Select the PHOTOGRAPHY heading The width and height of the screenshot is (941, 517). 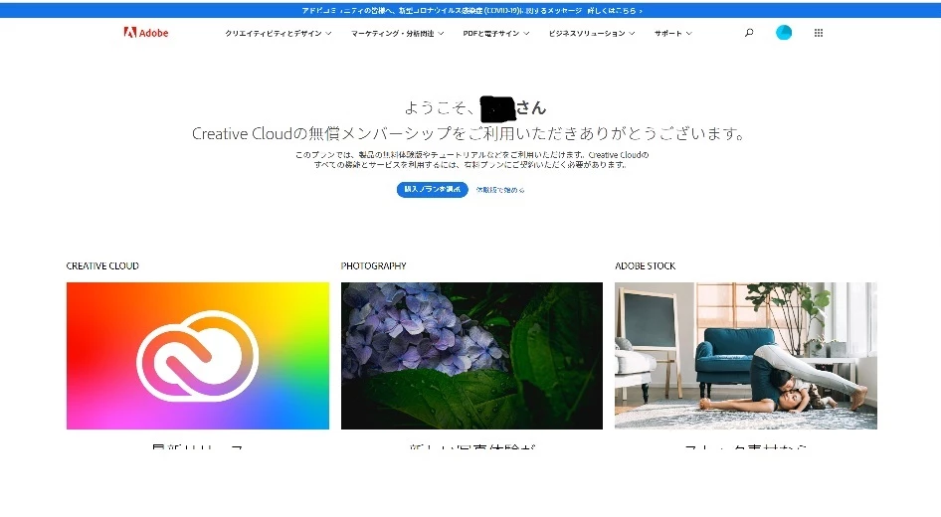point(373,265)
